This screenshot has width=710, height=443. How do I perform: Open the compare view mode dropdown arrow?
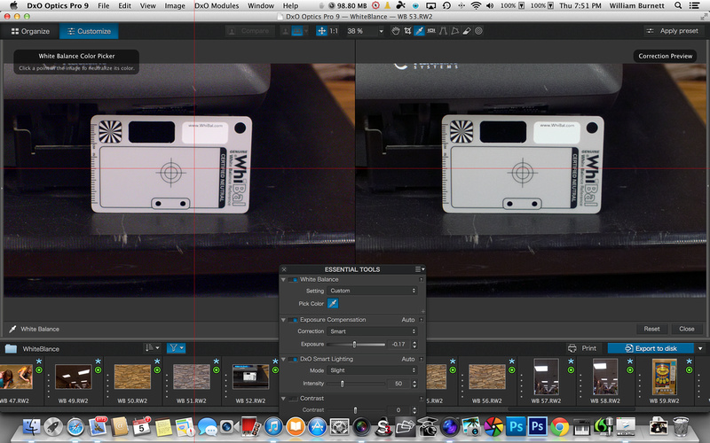[306, 31]
